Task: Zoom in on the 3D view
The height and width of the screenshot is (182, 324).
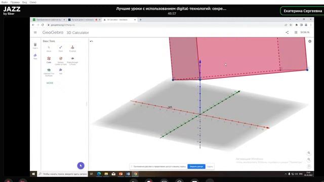Action: pos(309,153)
